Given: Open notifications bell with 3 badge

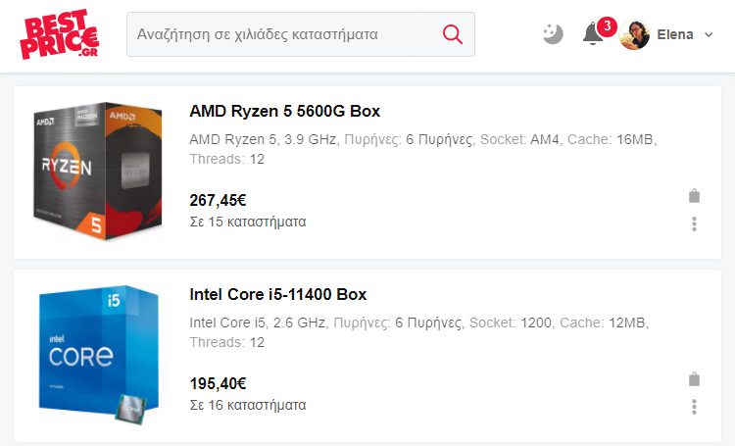Looking at the screenshot, I should tap(599, 32).
